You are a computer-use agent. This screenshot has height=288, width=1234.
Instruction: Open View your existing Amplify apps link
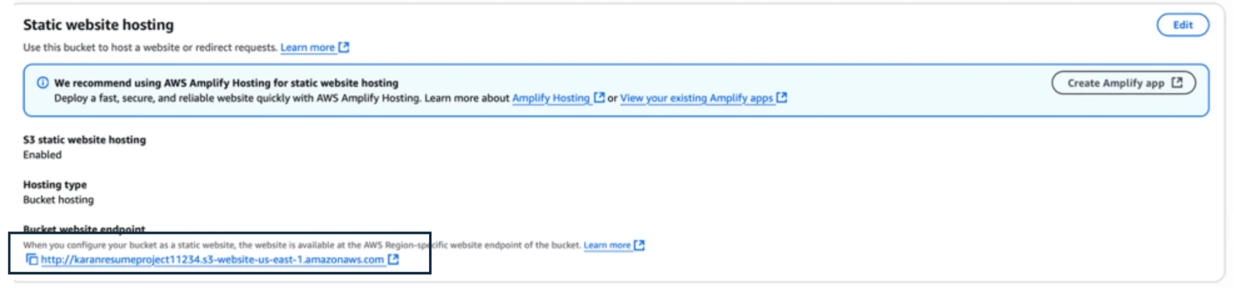696,98
